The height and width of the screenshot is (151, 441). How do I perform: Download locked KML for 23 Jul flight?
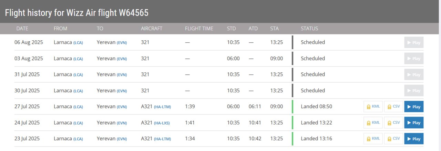pyautogui.click(x=373, y=139)
